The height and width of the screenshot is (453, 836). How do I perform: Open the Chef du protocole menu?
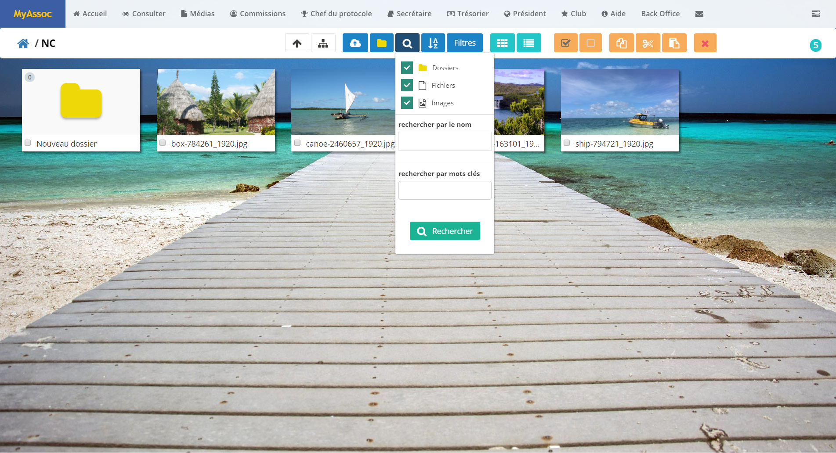[337, 14]
